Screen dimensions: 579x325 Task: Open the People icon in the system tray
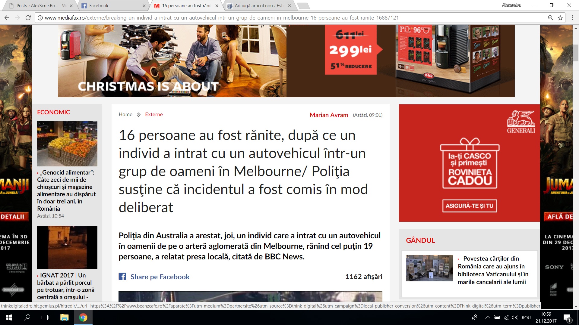(x=474, y=317)
